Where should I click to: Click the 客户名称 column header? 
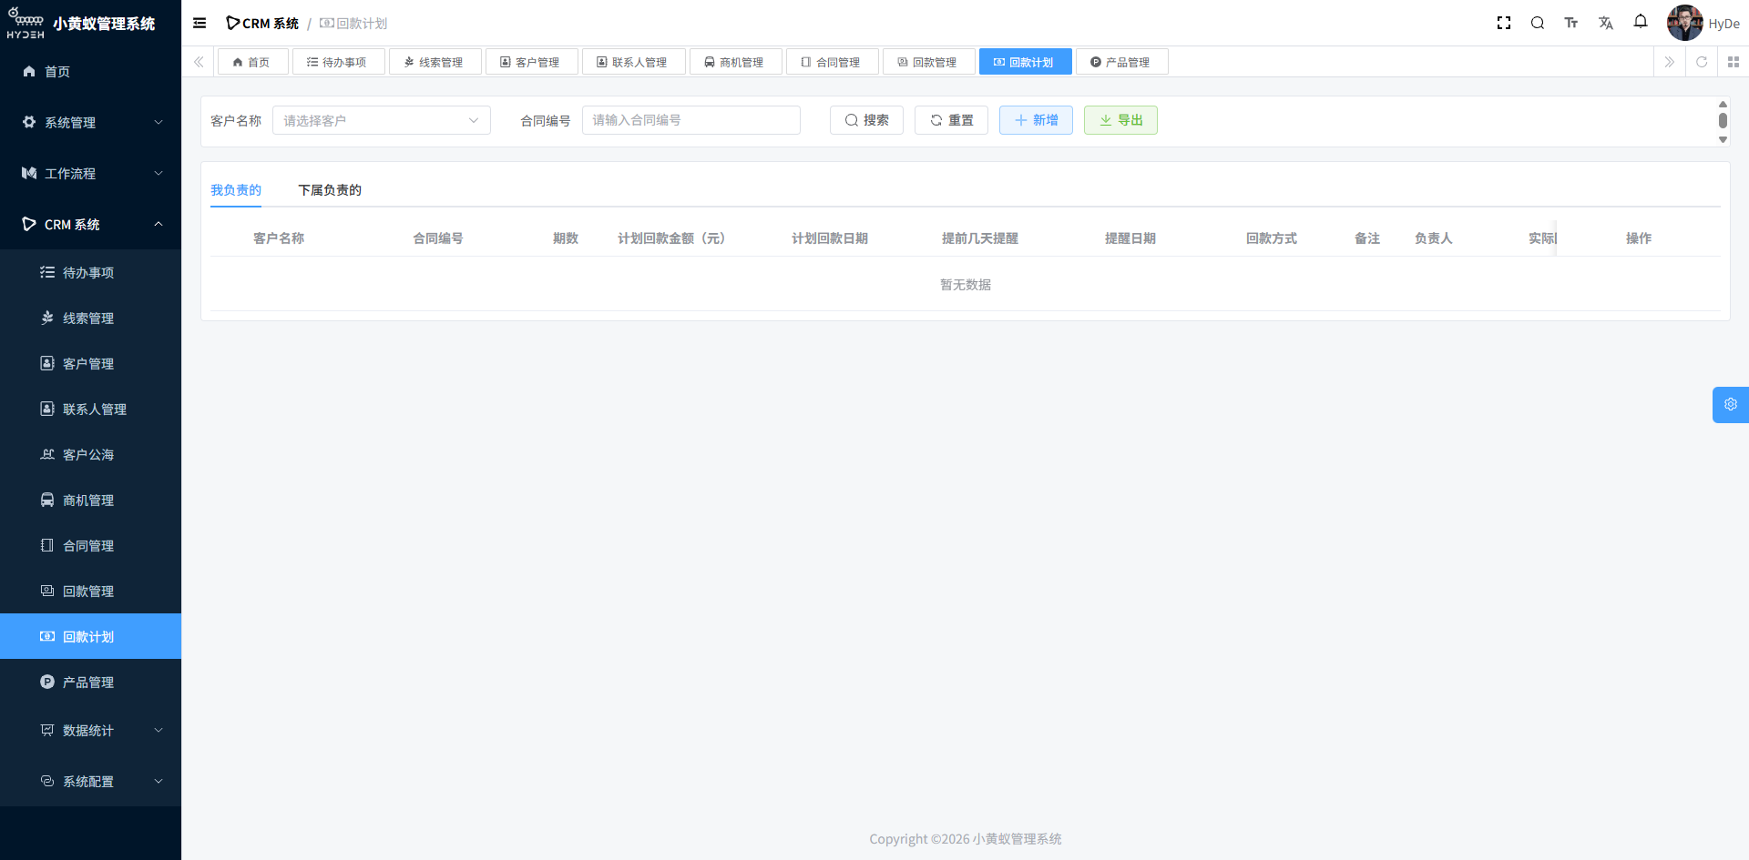click(x=279, y=238)
